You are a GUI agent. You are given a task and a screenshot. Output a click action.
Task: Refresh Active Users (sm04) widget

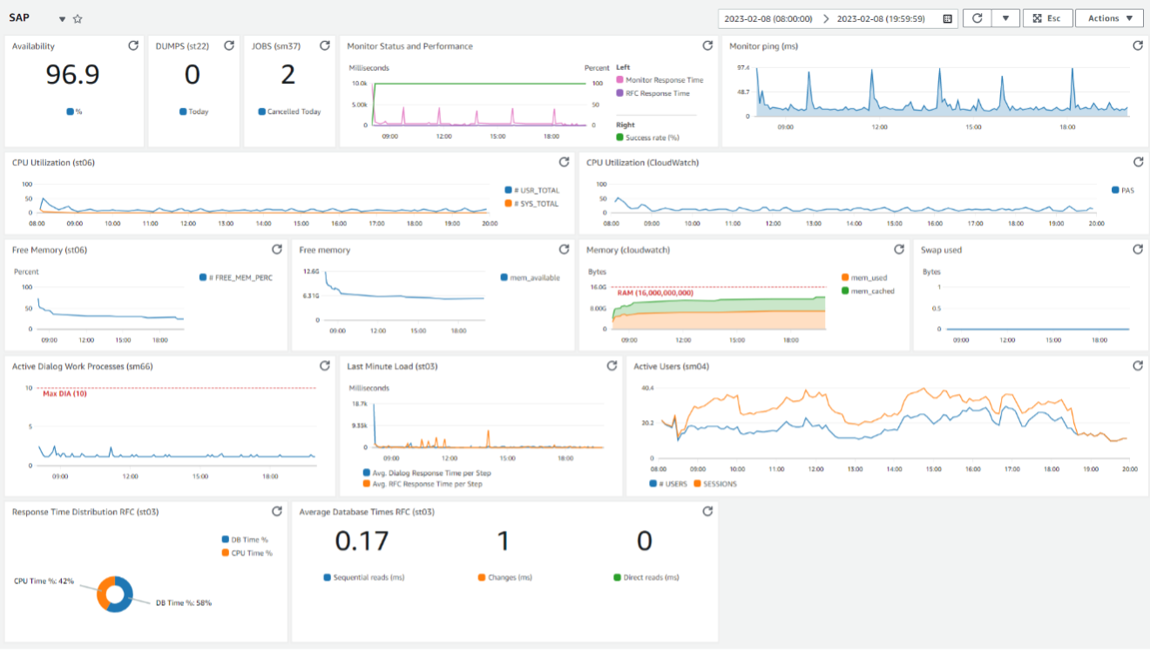pyautogui.click(x=1138, y=366)
